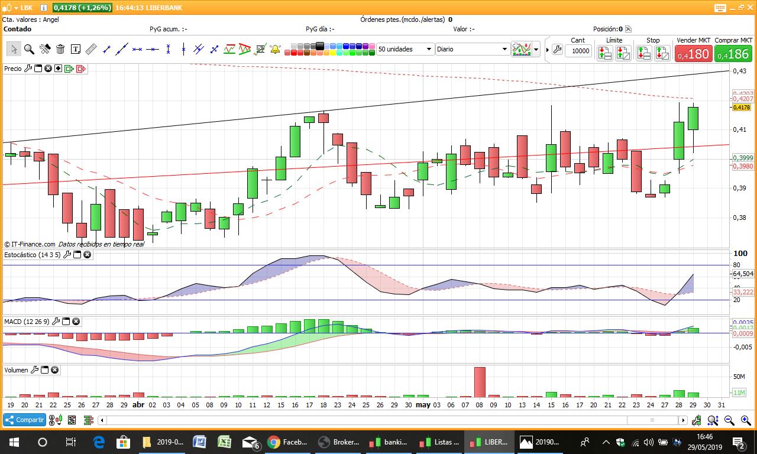757x454 pixels.
Task: Click the plus icon in Precio panel
Action: [59, 69]
